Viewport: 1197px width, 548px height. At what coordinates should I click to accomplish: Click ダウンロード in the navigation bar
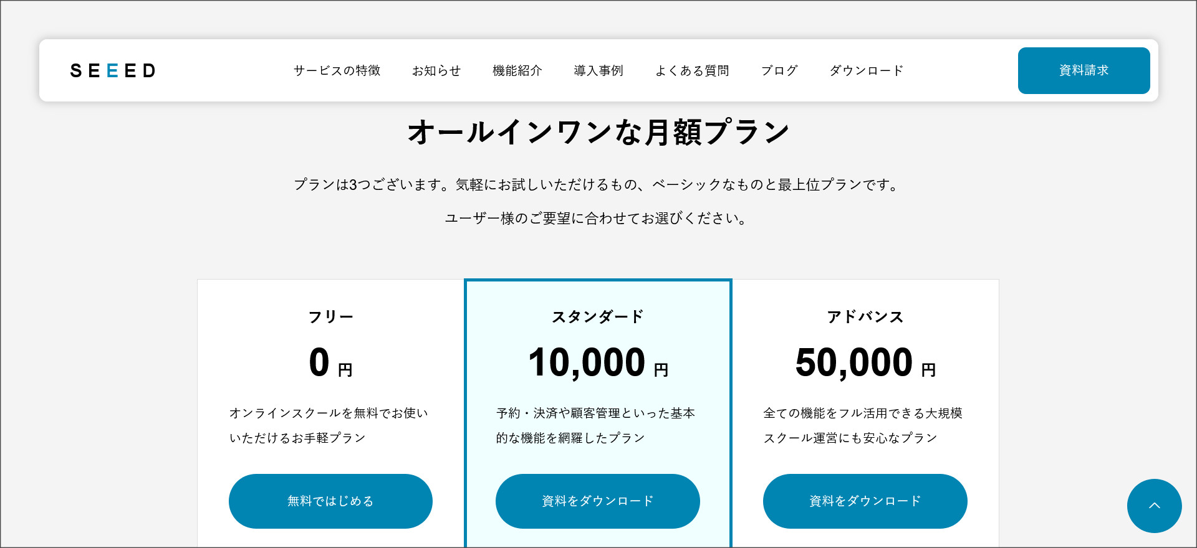[867, 70]
